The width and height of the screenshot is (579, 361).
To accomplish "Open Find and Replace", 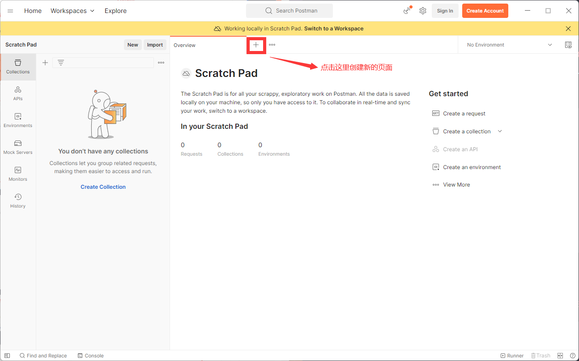I will [x=43, y=356].
